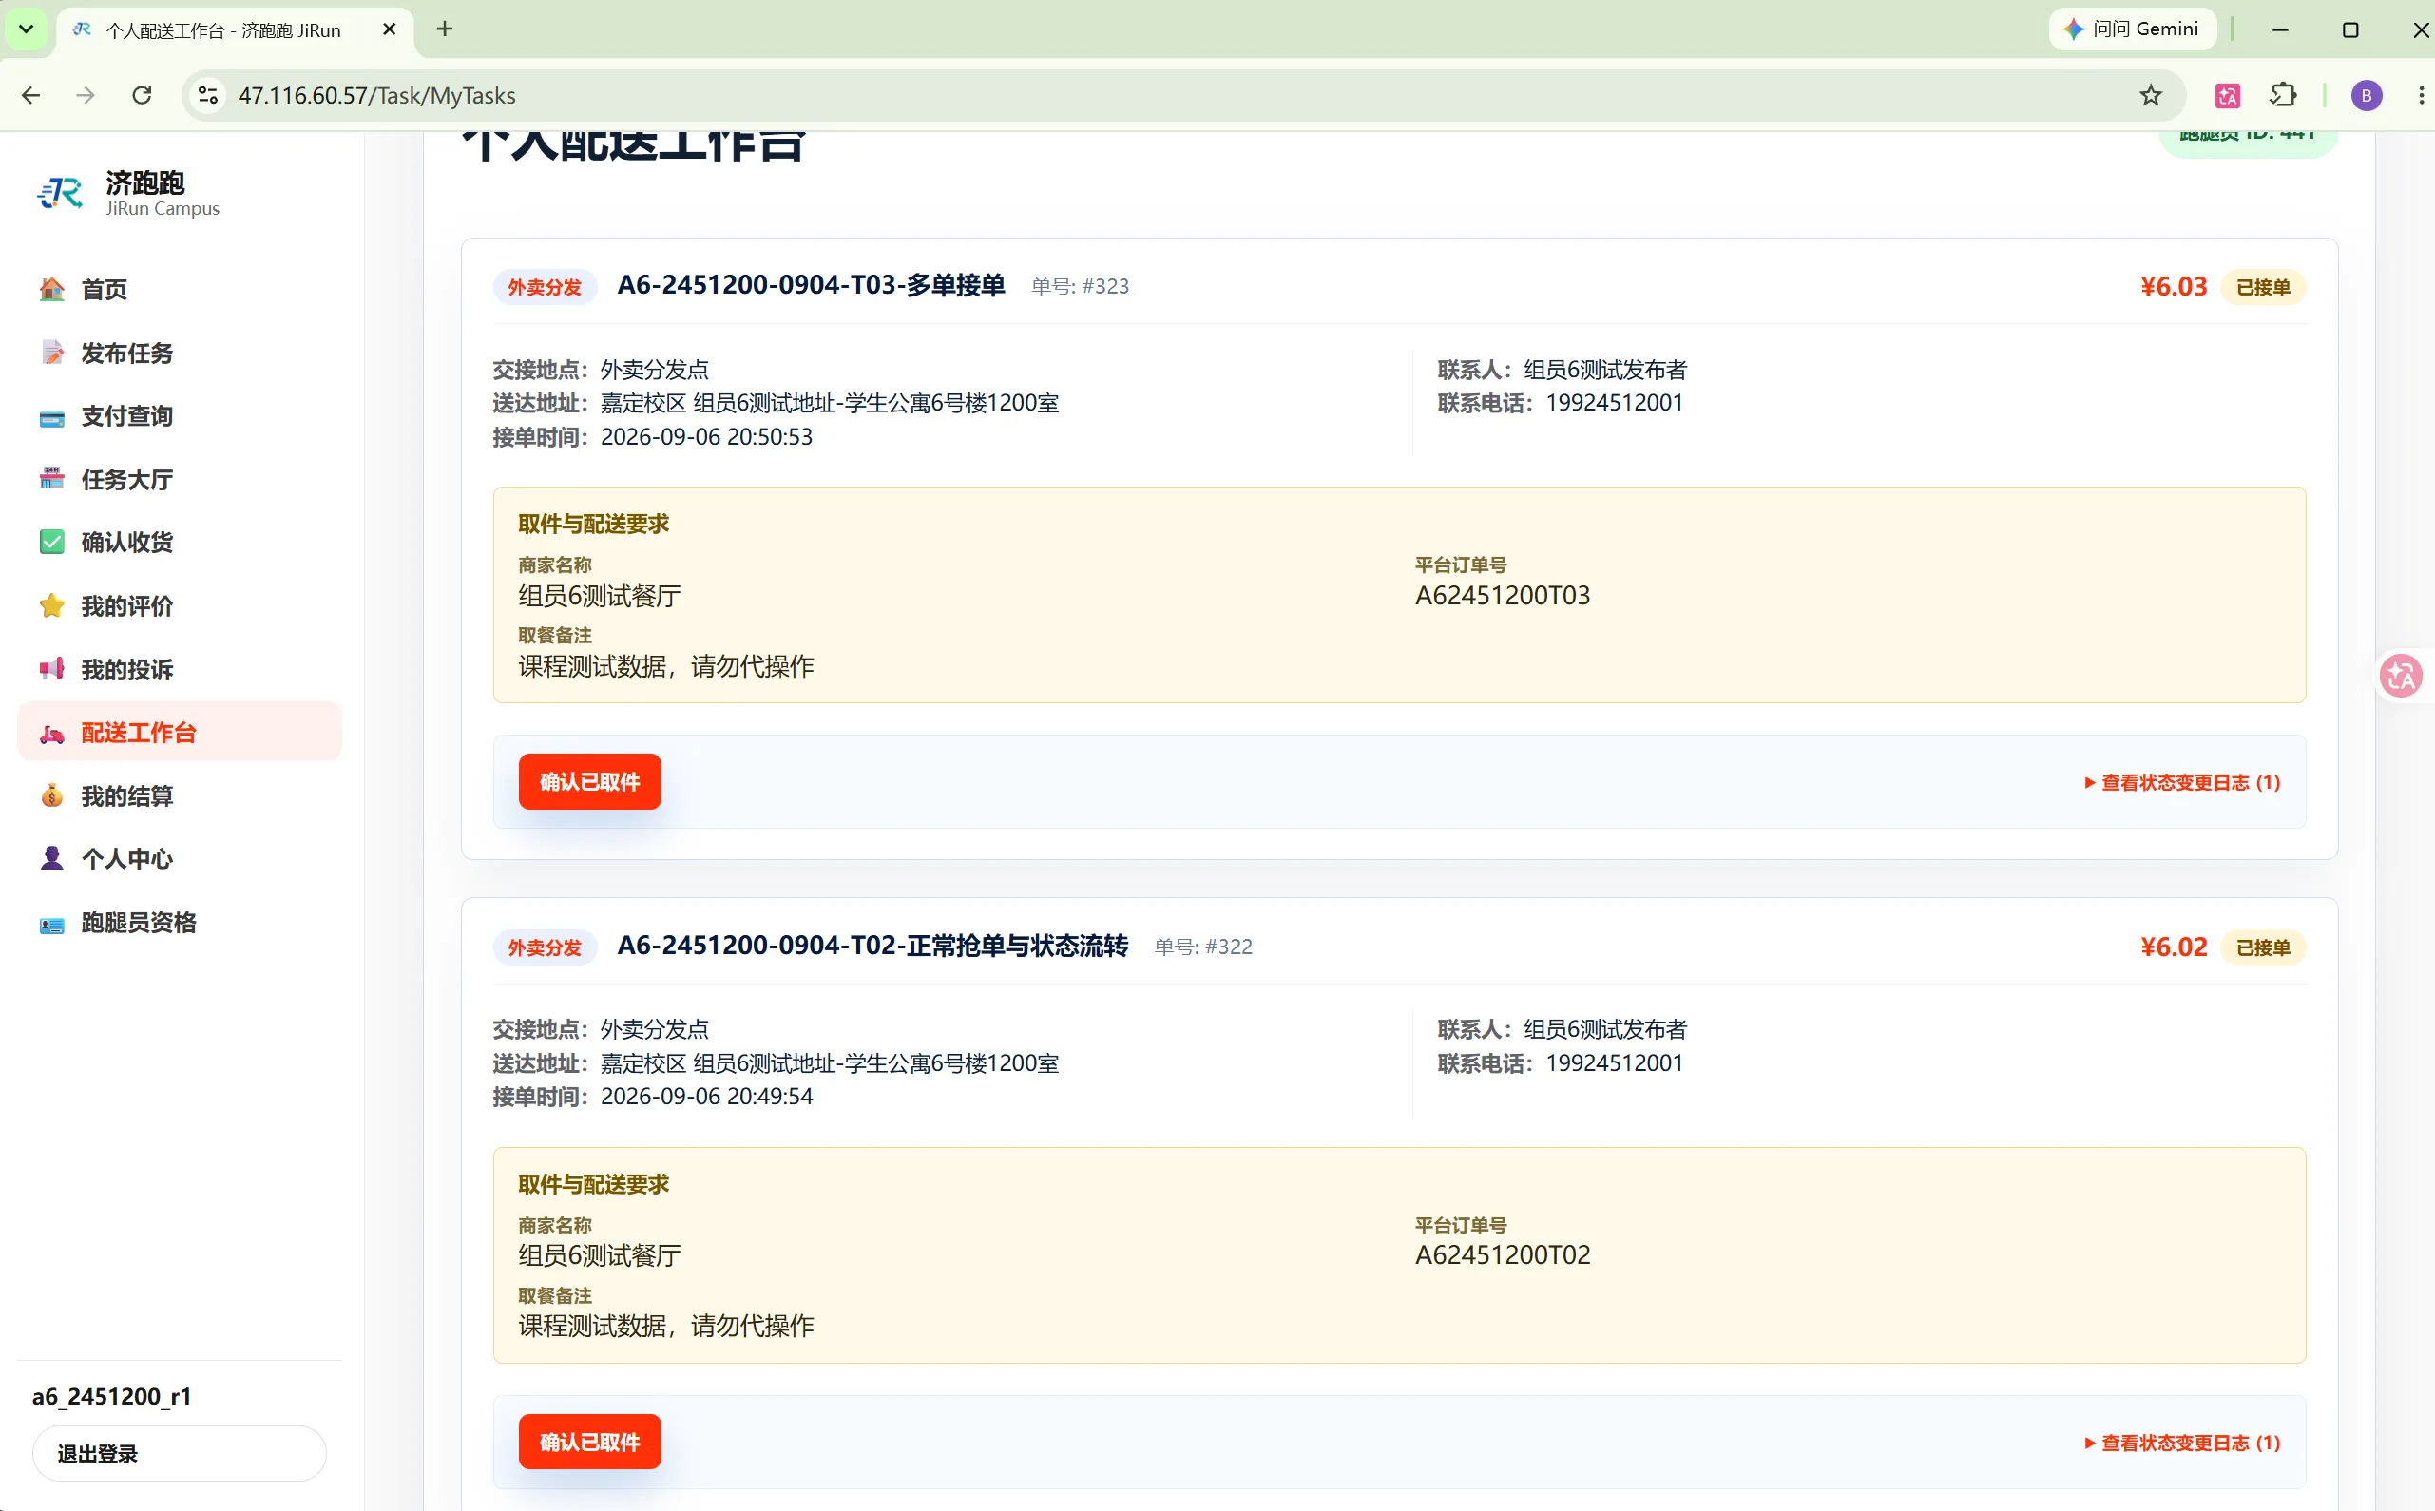Click the 我的投诉 megaphone icon
This screenshot has height=1511, width=2435.
[x=52, y=669]
